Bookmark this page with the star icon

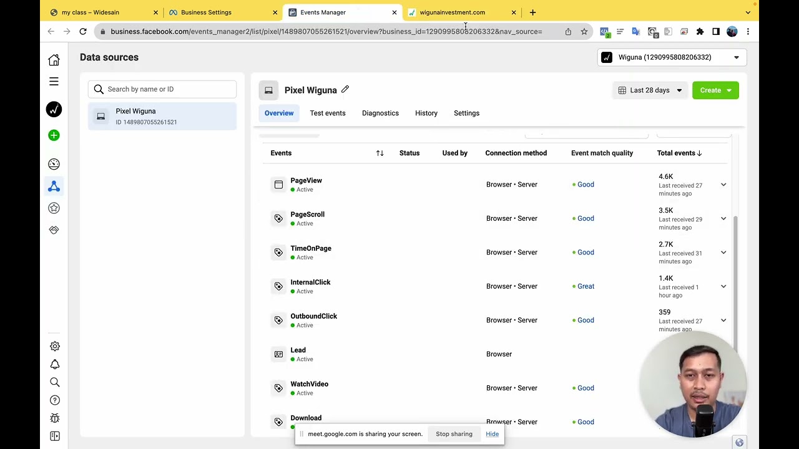pyautogui.click(x=584, y=32)
